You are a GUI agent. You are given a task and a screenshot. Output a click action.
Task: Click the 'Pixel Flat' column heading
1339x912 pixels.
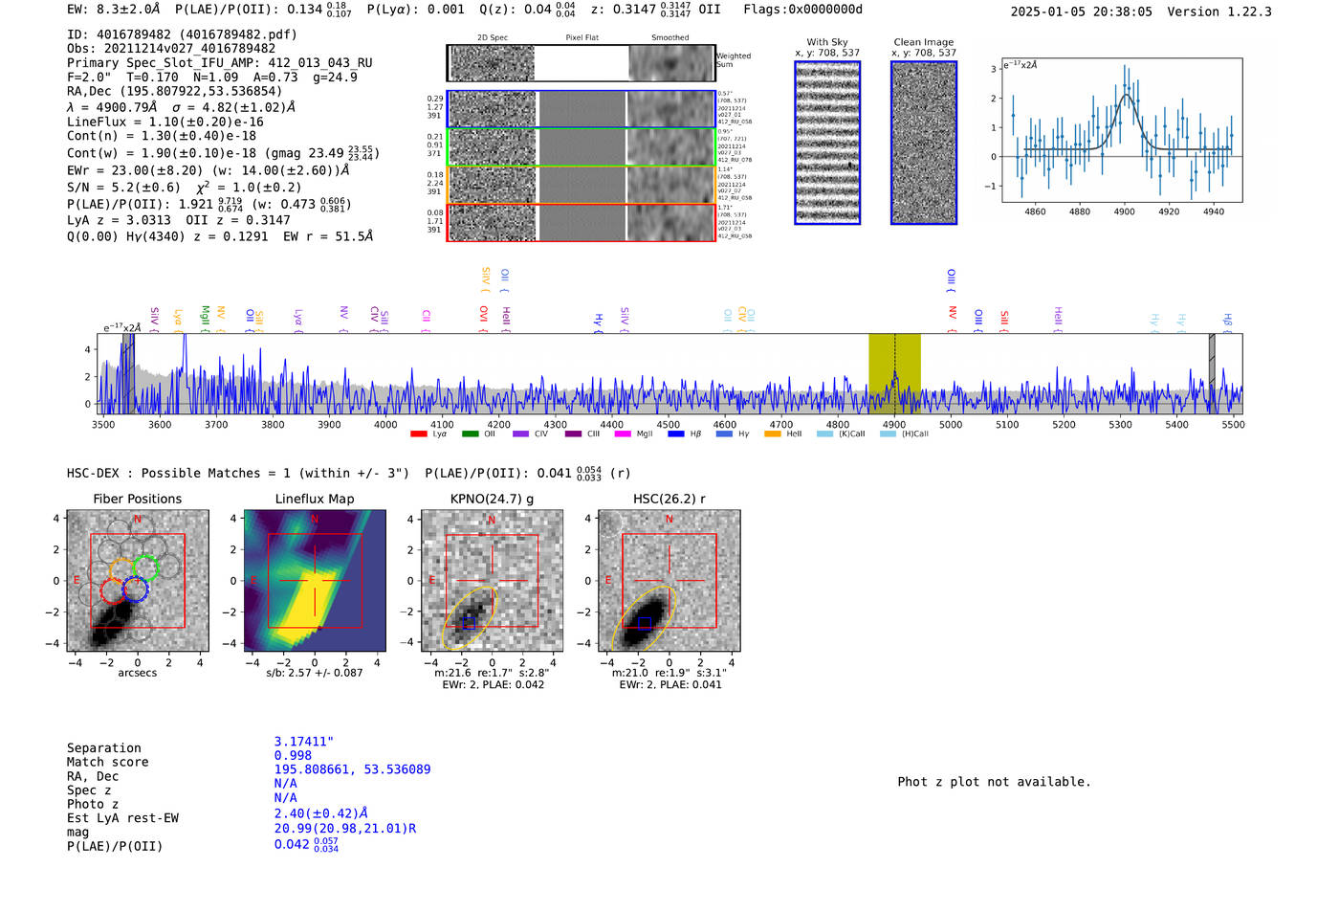point(582,38)
